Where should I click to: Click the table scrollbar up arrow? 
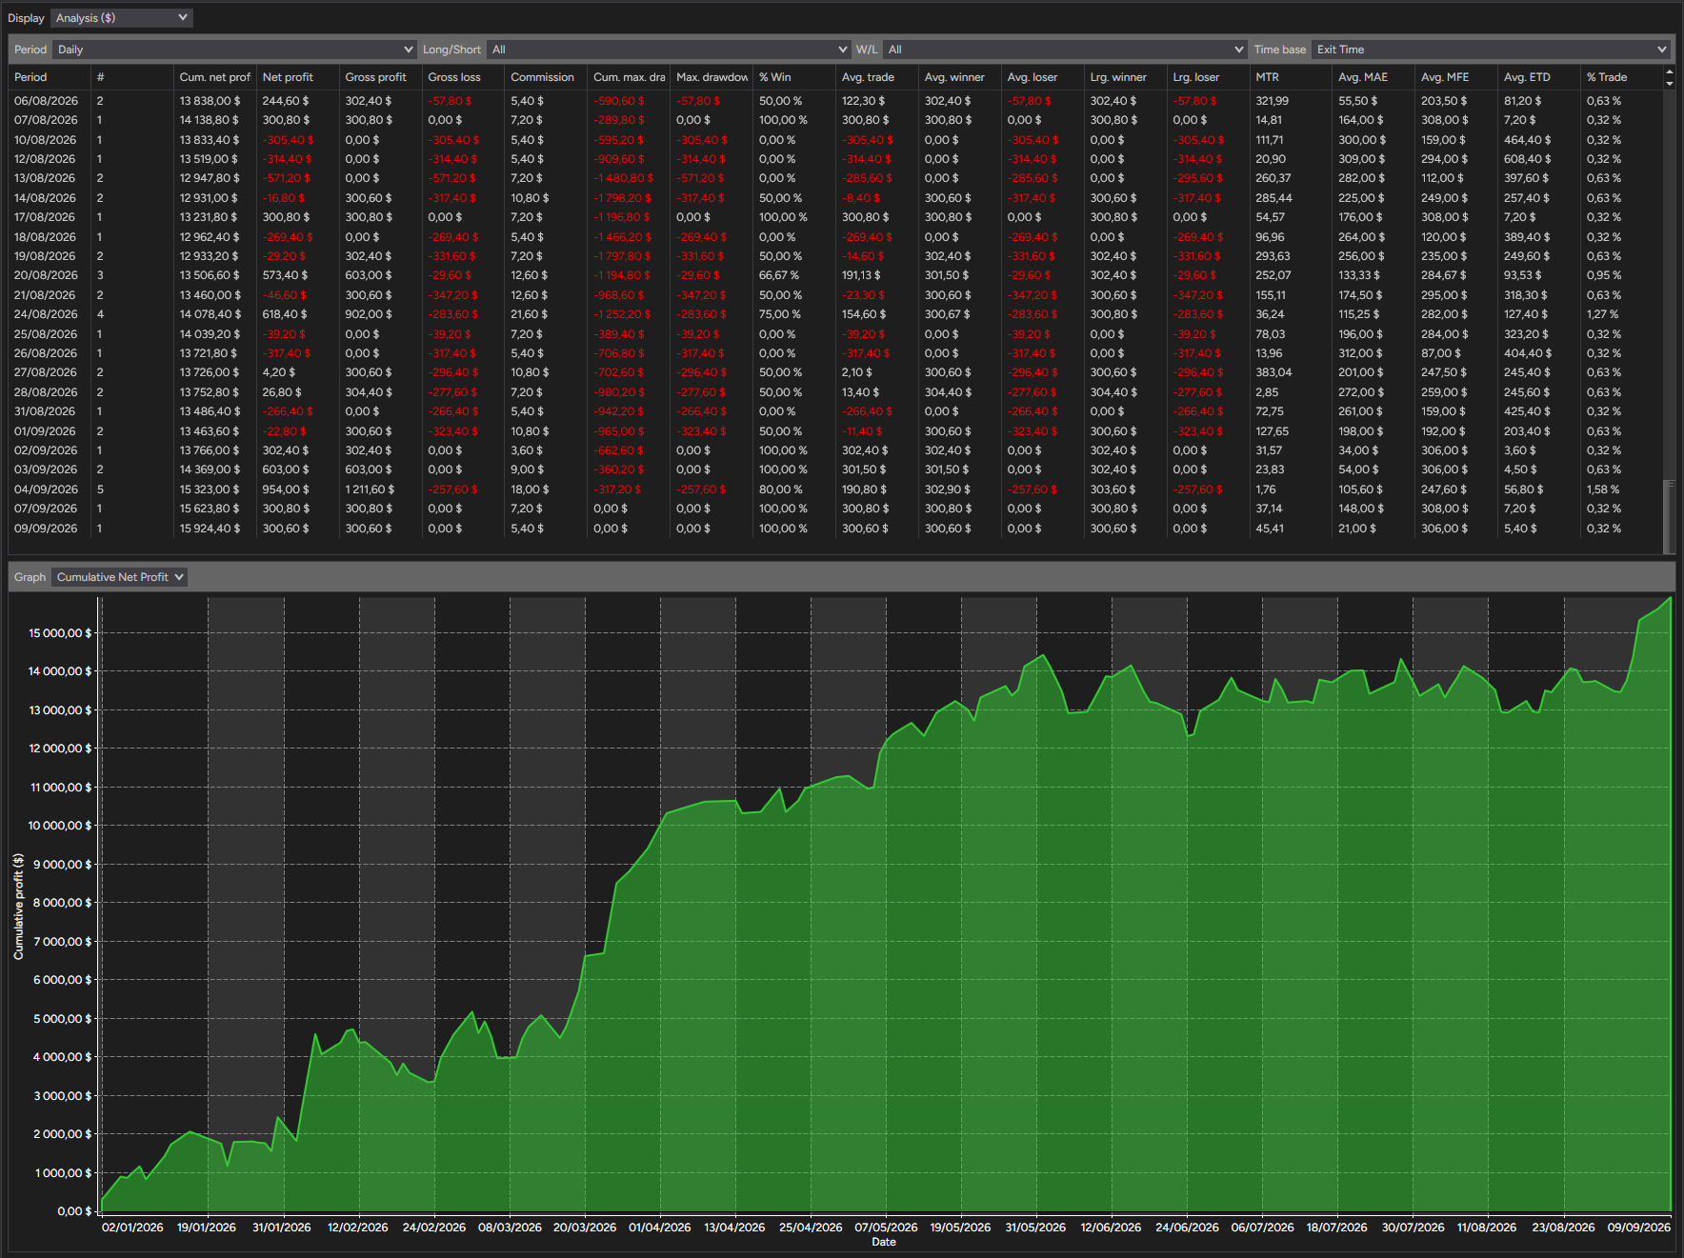(1669, 72)
